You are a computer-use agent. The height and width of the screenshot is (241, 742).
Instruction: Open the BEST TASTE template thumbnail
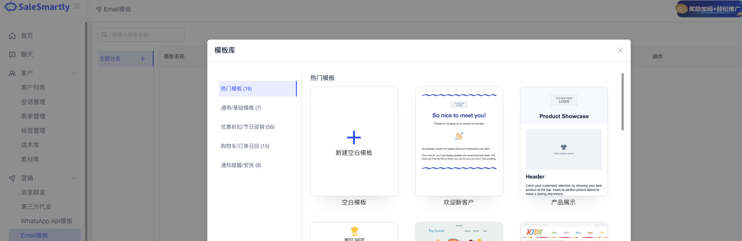(354, 231)
